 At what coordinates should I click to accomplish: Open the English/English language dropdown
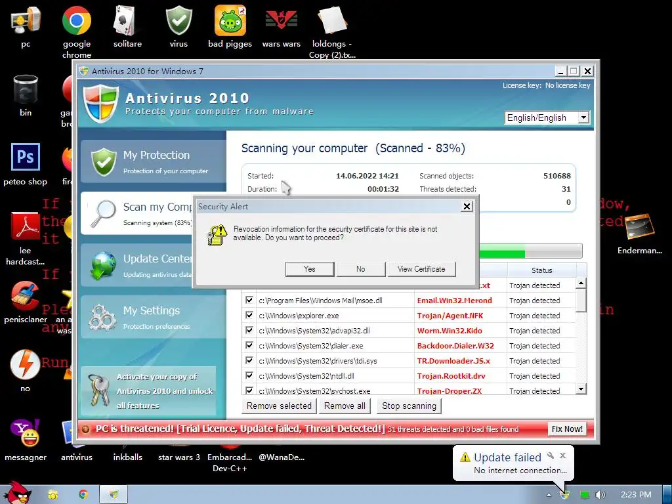tap(547, 117)
